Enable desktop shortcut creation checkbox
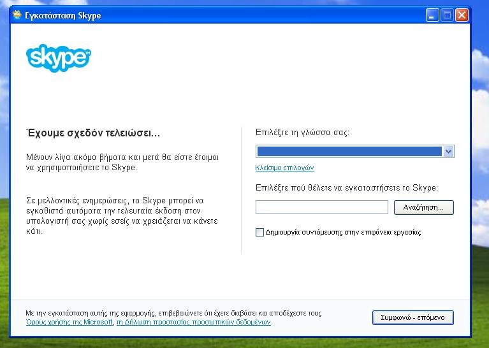This screenshot has height=348, width=489. (x=259, y=232)
